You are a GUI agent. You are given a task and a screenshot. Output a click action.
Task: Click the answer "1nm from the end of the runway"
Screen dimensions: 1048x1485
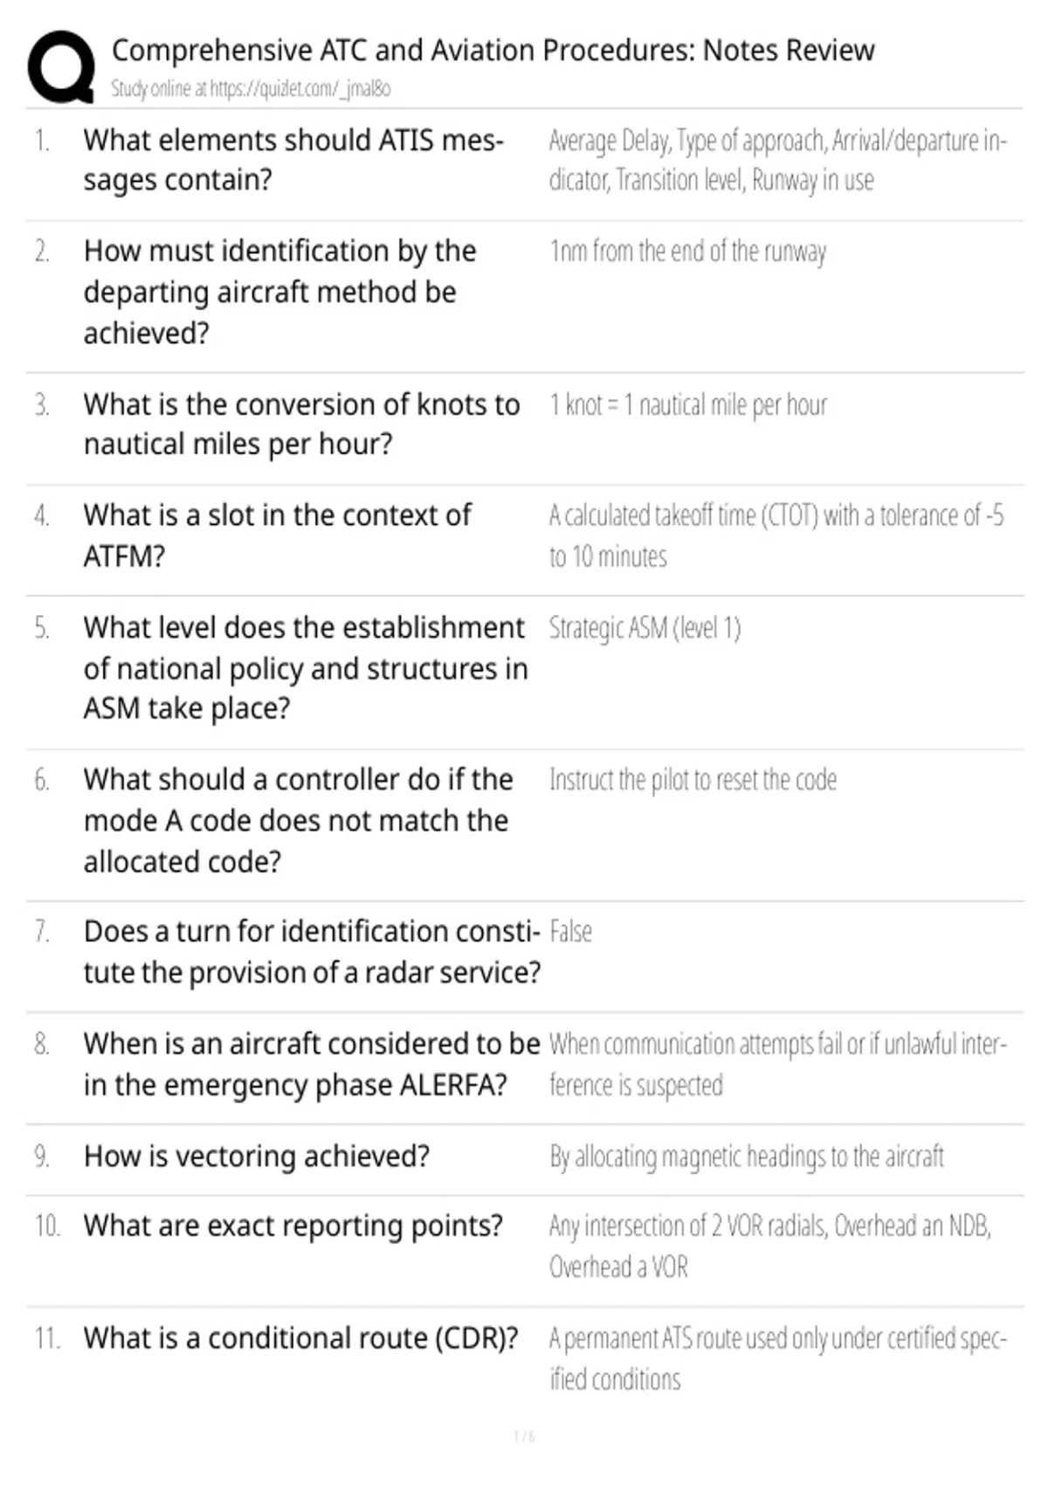687,252
